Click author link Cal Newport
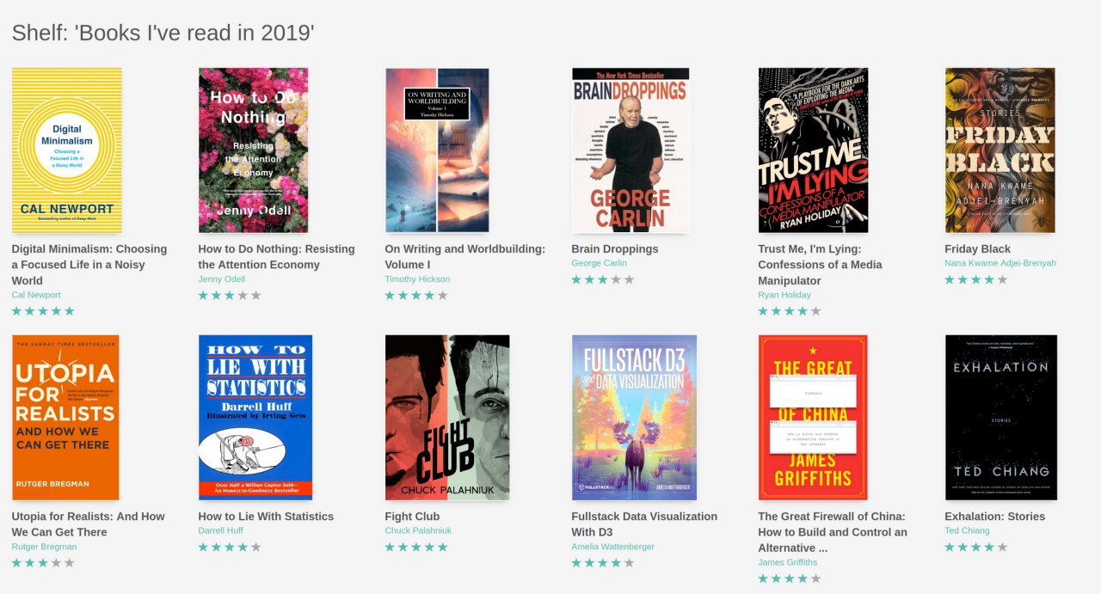 (36, 295)
